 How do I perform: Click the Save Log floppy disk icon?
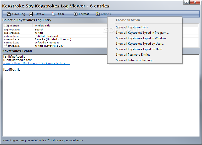tap(9, 14)
